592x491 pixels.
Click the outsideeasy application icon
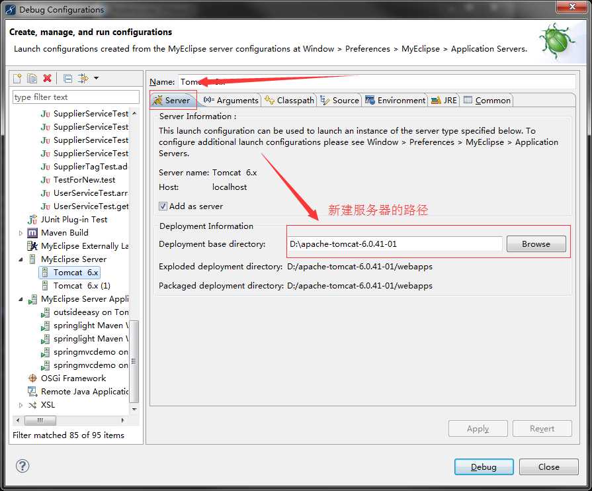click(x=45, y=312)
